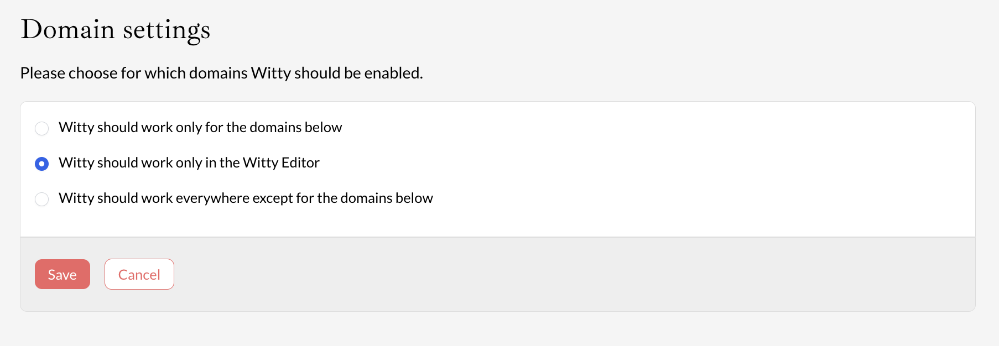Click the word 'Domain' in the page heading
Screen dimensions: 999x346
pos(67,29)
